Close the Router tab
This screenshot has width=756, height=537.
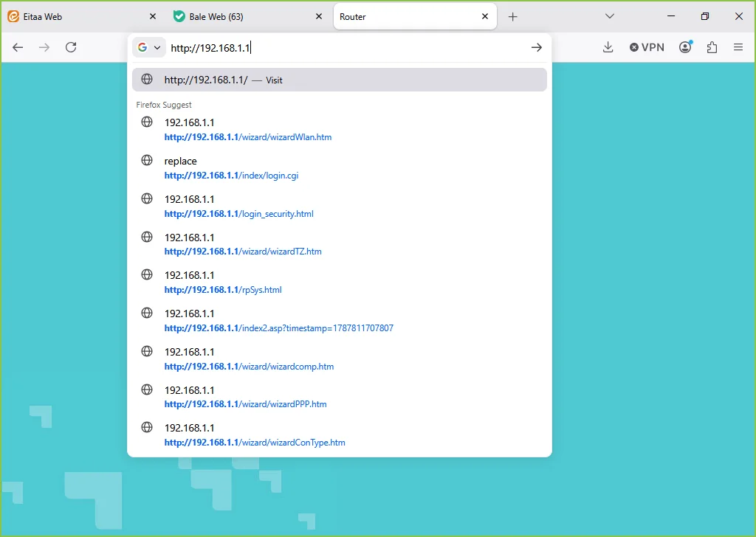[x=485, y=16]
